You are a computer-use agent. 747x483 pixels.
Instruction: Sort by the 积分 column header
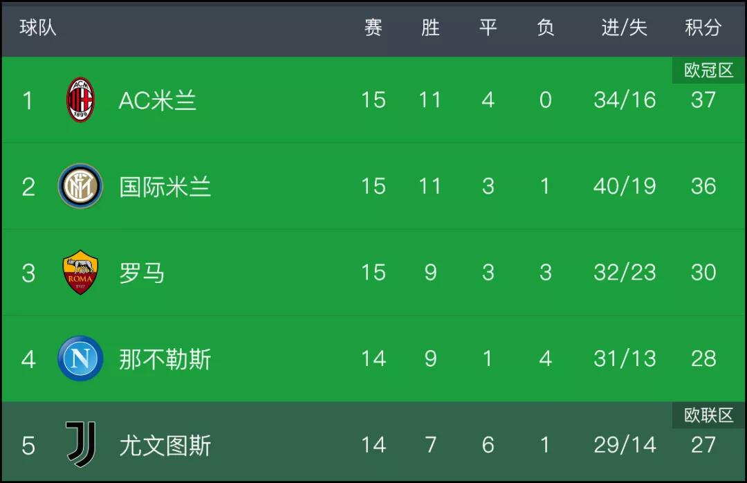703,27
